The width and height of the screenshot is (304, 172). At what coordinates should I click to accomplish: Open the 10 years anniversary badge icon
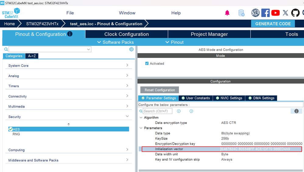click(x=255, y=13)
